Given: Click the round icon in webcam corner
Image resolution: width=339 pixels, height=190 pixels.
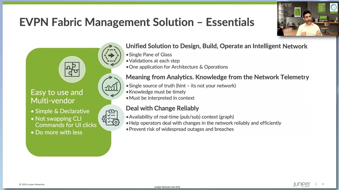Looking at the screenshot, I should point(334,7).
